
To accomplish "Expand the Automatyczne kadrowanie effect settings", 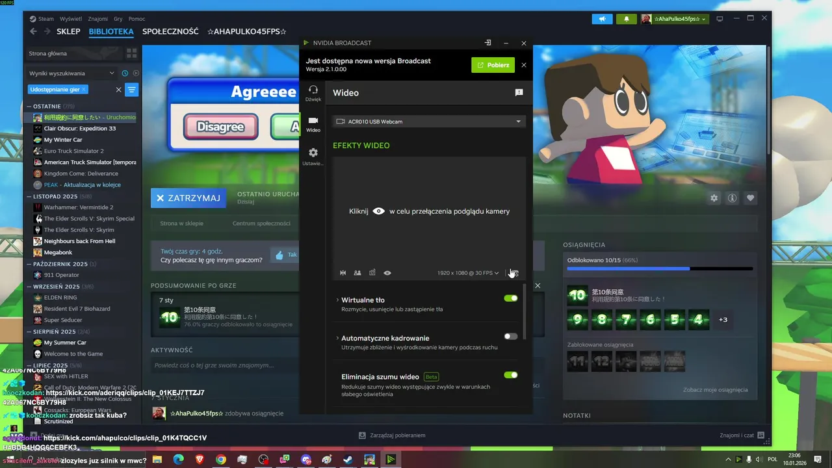I will [337, 338].
